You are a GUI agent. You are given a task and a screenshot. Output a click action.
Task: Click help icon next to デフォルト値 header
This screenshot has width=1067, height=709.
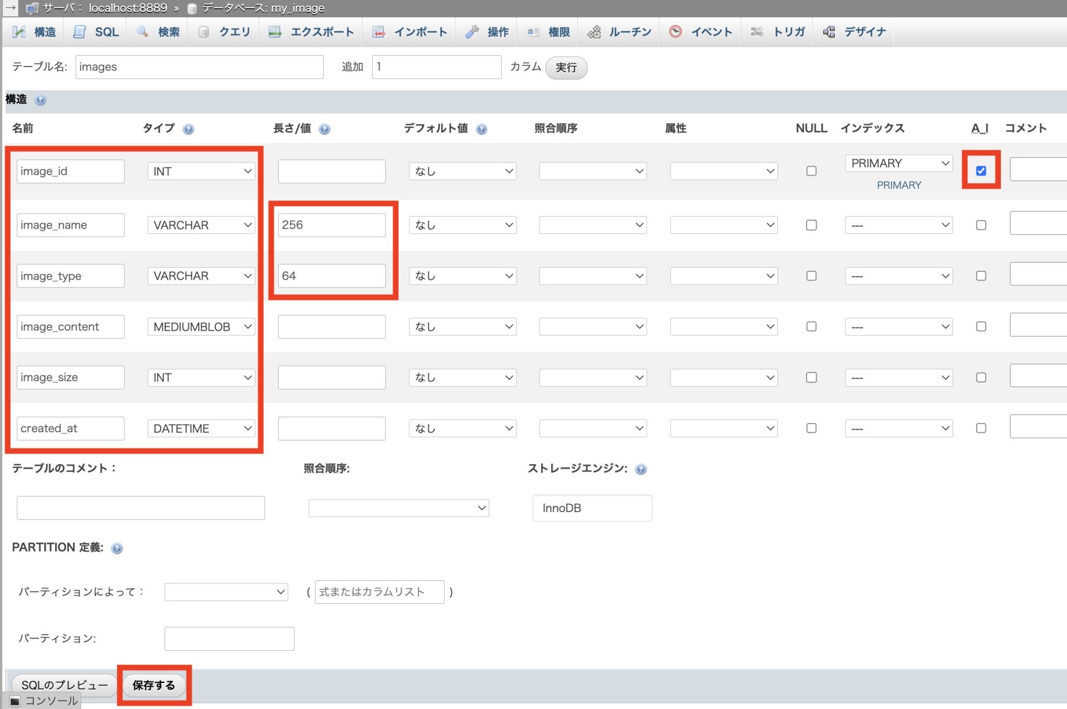(x=481, y=129)
